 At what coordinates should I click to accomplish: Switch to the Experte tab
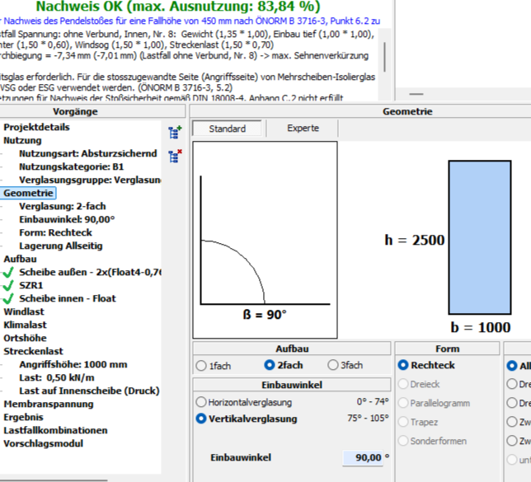click(303, 129)
